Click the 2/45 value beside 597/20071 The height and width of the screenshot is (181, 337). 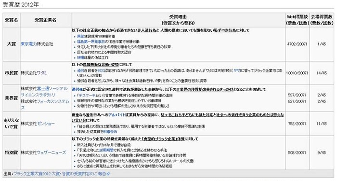(x=322, y=95)
